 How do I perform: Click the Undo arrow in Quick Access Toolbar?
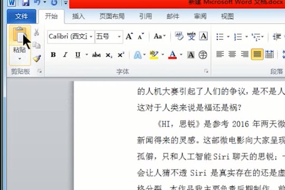37,2
